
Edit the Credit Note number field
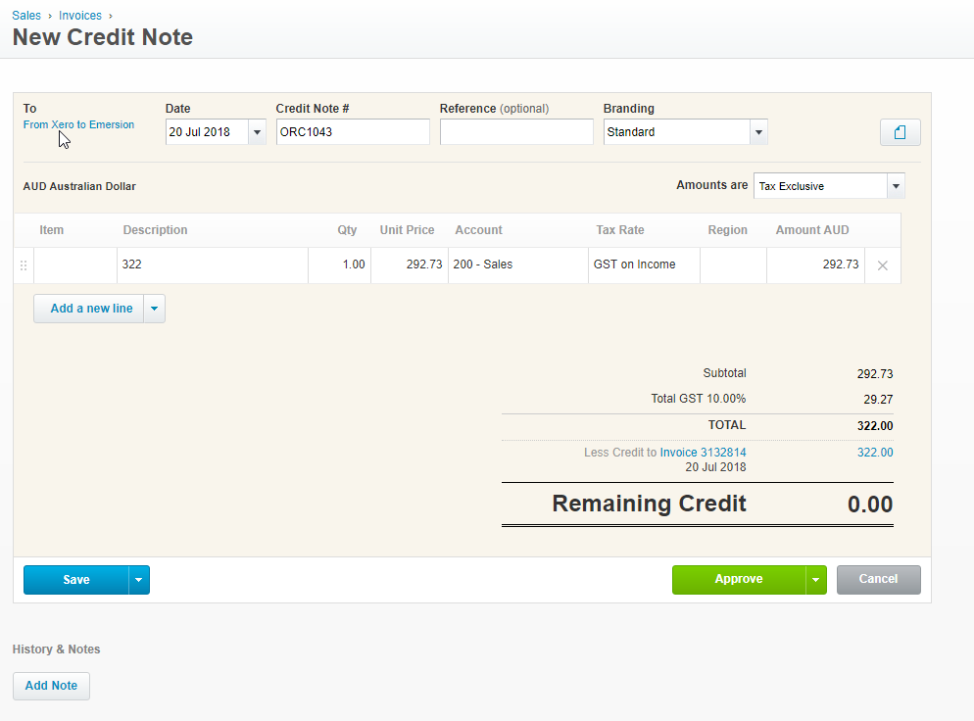pos(353,132)
